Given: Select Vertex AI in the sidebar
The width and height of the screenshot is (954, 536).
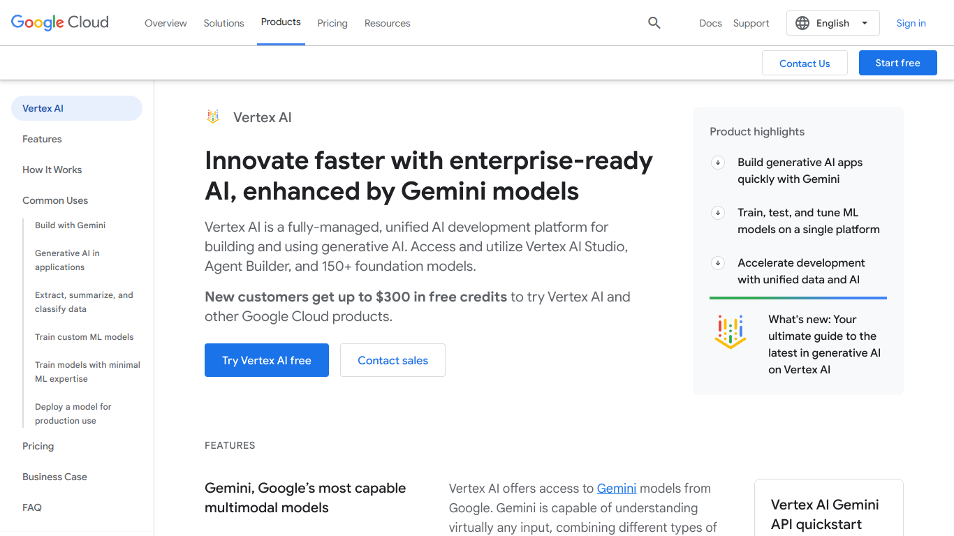Looking at the screenshot, I should [x=77, y=108].
